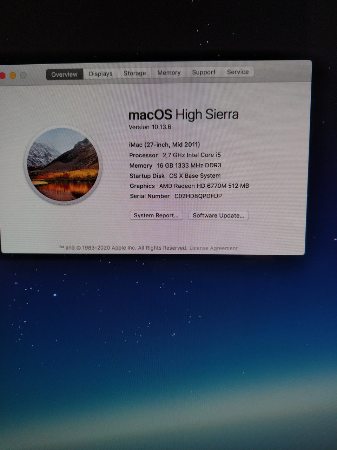Image resolution: width=337 pixels, height=450 pixels.
Task: Click the macOS High Sierra title
Action: (x=184, y=115)
